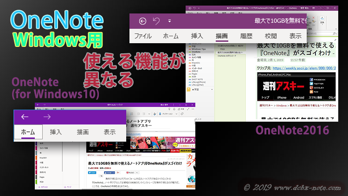Select the 描画 tab in OneNote 2016 ribbon
This screenshot has height=196, width=348.
(222, 36)
